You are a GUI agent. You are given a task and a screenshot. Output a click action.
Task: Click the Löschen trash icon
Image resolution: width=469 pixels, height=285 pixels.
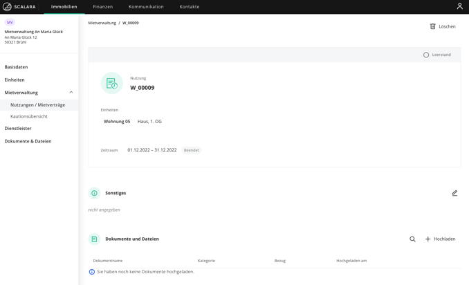[x=432, y=26]
